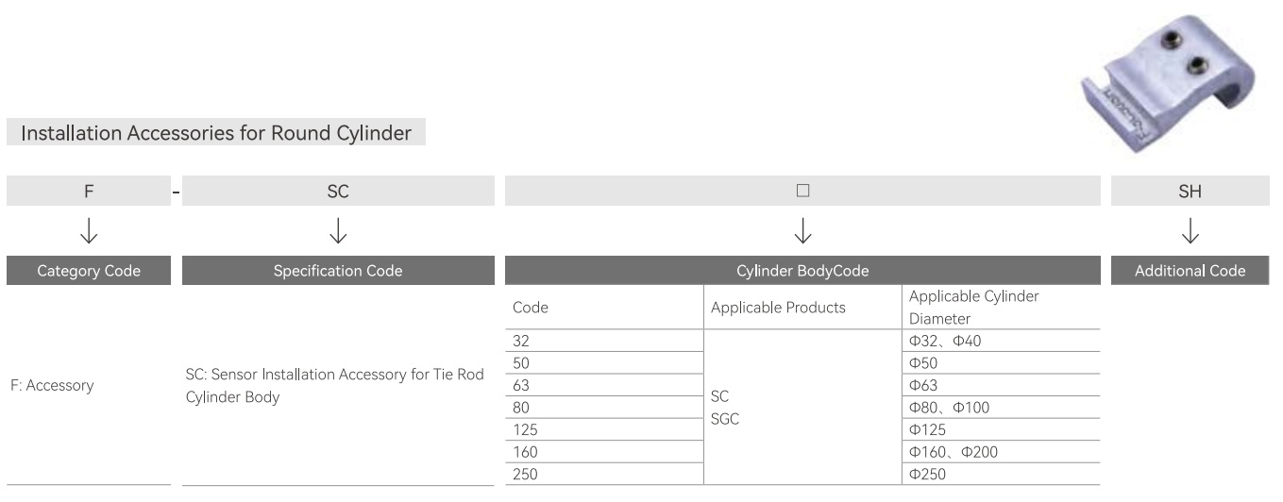1283x502 pixels.
Task: Click the Additional Code header
Action: (1190, 271)
